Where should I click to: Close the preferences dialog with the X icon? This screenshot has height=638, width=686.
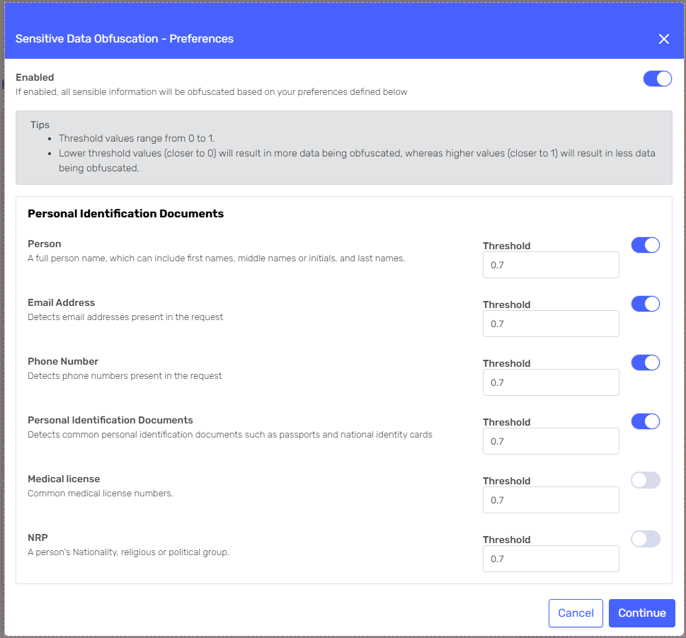(663, 39)
